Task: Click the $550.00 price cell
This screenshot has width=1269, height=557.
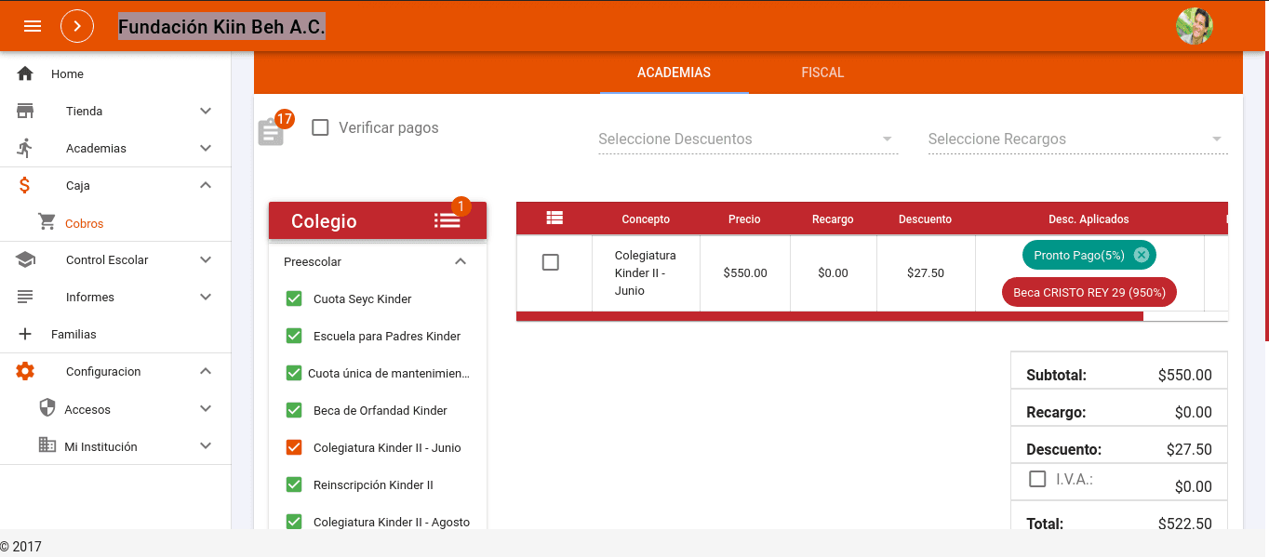Action: point(745,273)
